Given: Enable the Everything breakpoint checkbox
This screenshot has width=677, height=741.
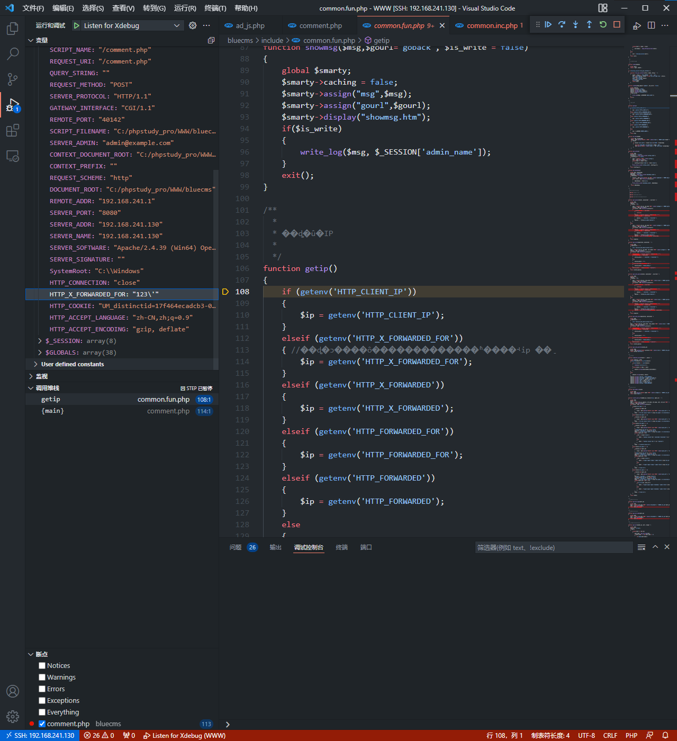Looking at the screenshot, I should [x=42, y=712].
